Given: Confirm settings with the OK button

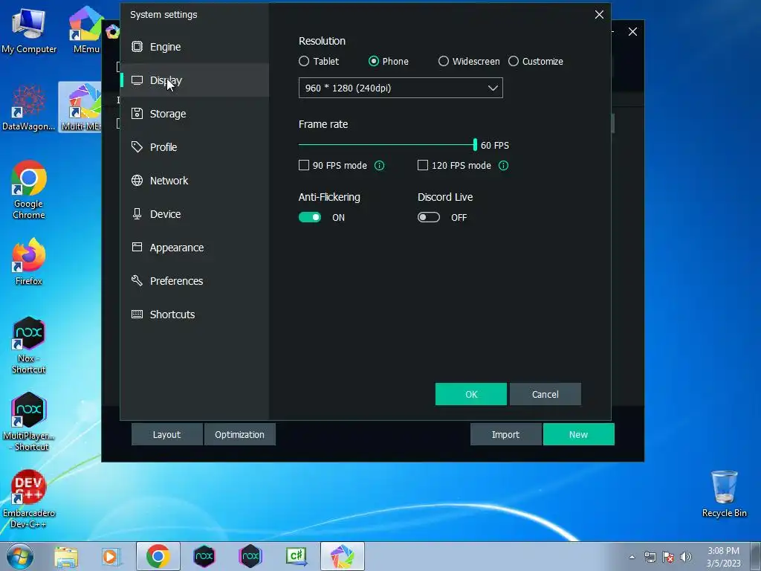Looking at the screenshot, I should tap(470, 394).
